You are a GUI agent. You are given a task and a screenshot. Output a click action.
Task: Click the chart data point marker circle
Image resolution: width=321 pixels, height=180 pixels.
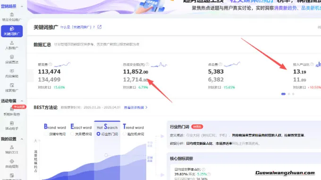point(106,155)
